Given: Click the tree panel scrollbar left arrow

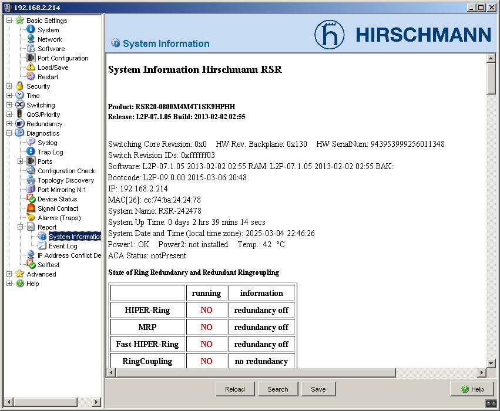Looking at the screenshot, I should [x=9, y=402].
